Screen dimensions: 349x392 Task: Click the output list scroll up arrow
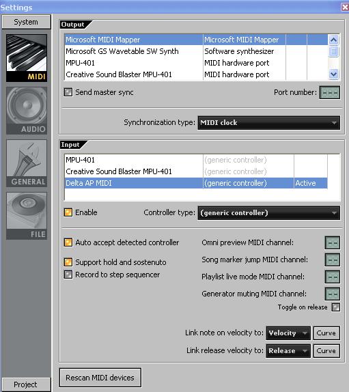[333, 40]
